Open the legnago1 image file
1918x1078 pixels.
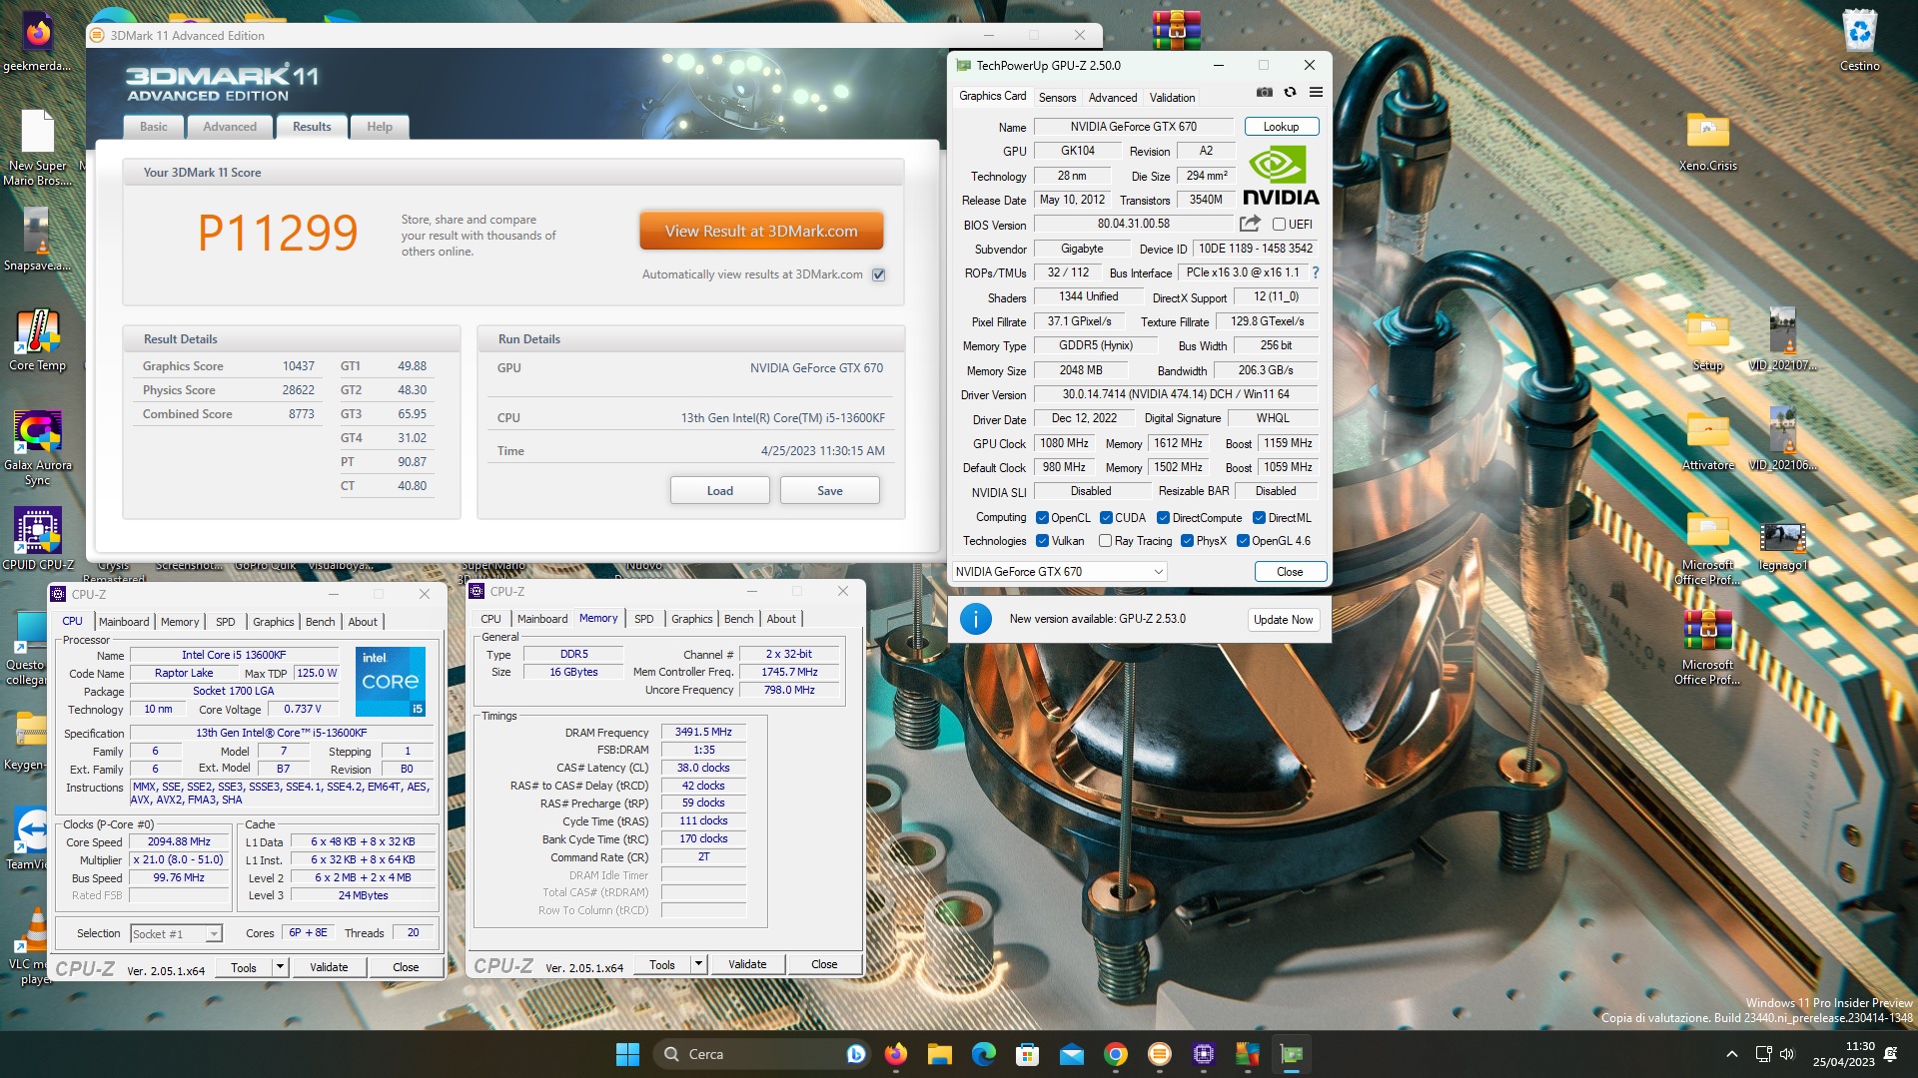1782,546
